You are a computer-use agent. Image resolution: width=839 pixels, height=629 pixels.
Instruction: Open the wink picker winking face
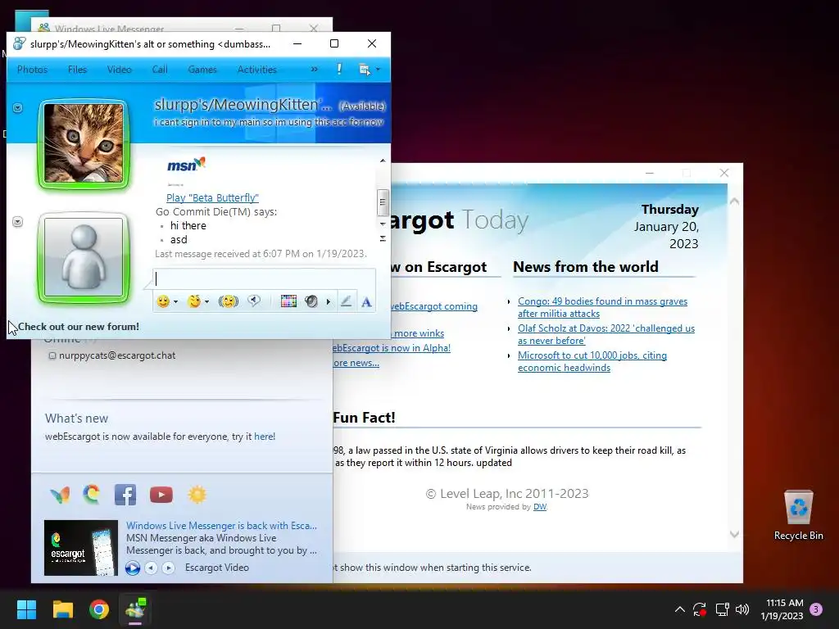(x=193, y=301)
